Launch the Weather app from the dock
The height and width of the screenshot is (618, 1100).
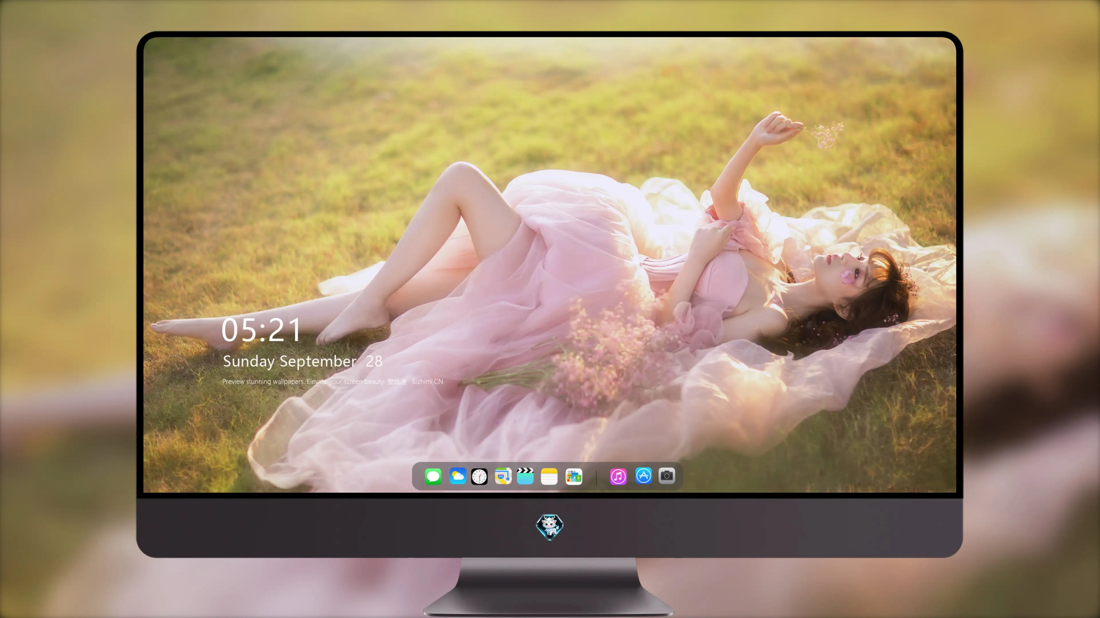click(457, 476)
